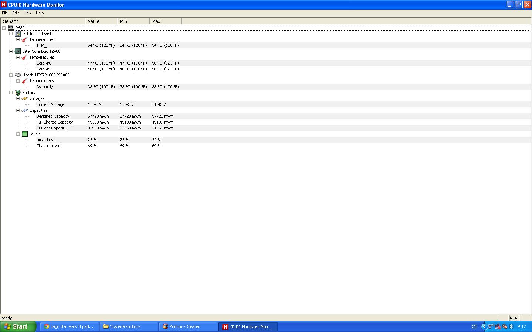This screenshot has height=332, width=532.
Task: Collapse the Voltages group
Action: coord(18,98)
